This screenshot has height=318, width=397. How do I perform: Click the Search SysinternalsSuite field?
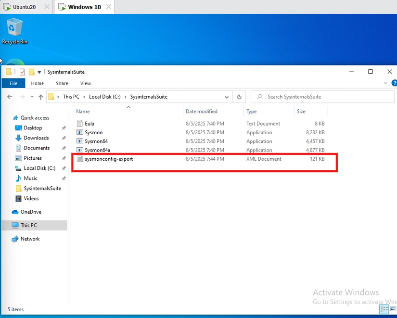pos(322,97)
